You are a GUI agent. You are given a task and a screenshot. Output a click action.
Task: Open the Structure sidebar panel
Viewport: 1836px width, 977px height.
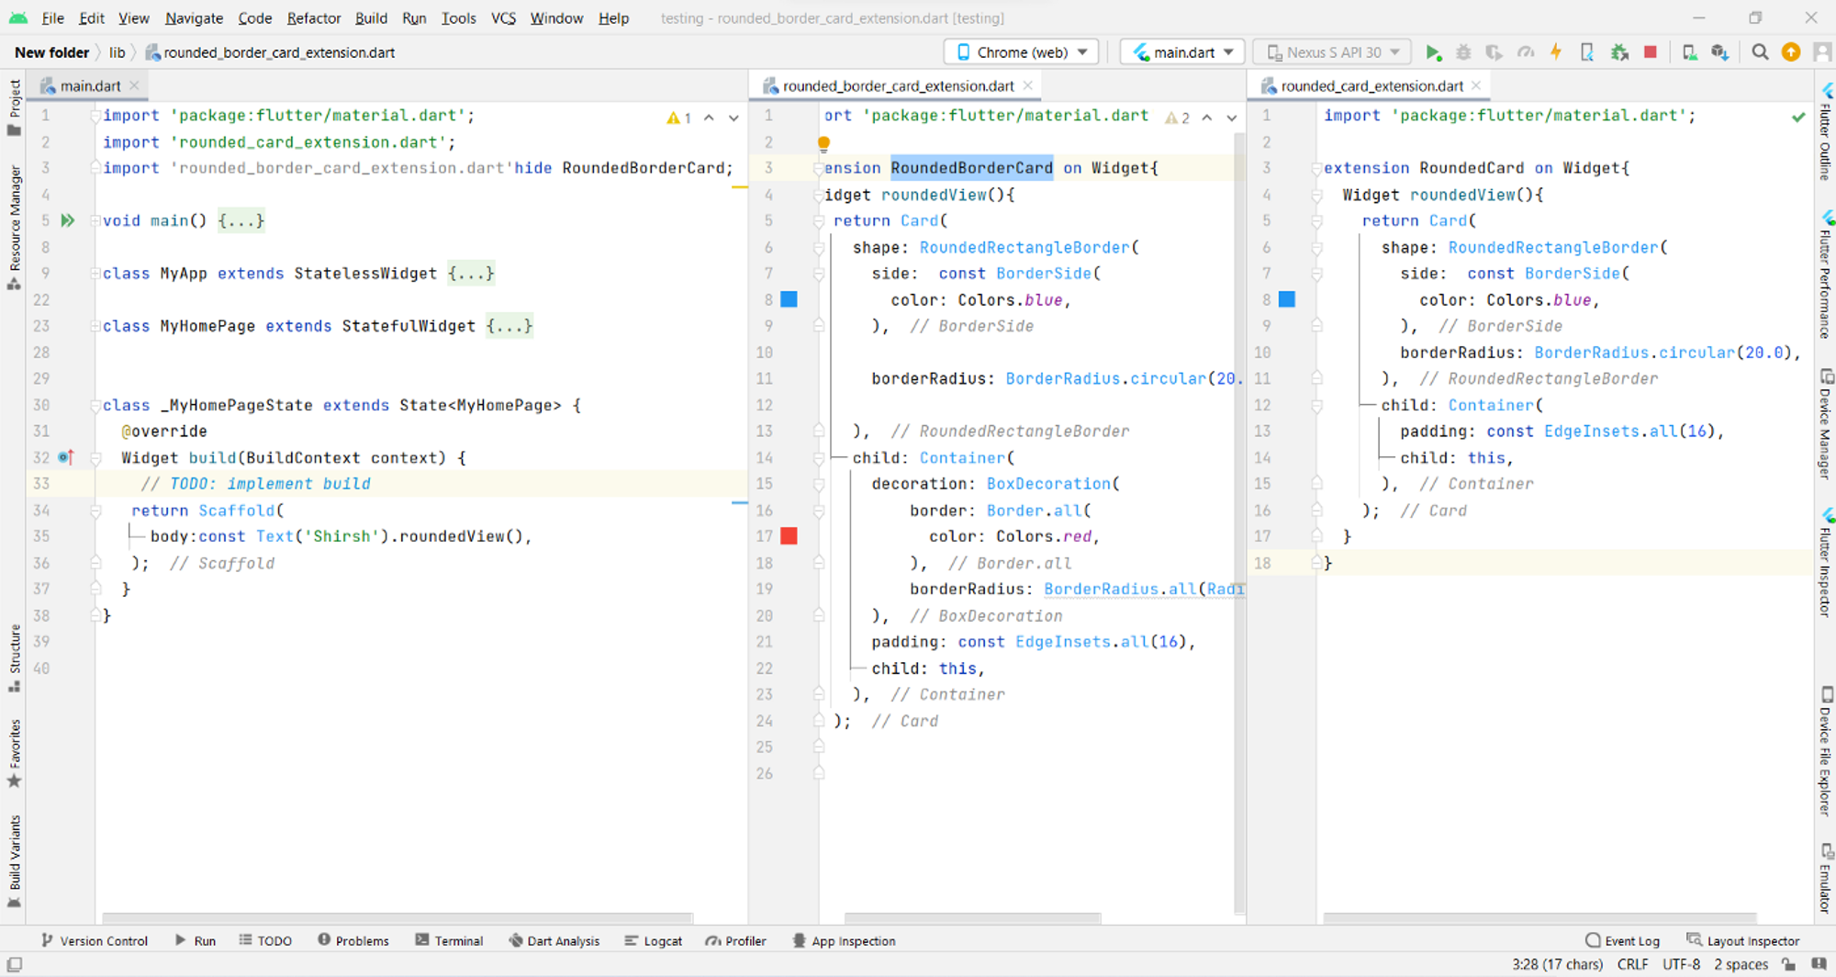tap(14, 658)
